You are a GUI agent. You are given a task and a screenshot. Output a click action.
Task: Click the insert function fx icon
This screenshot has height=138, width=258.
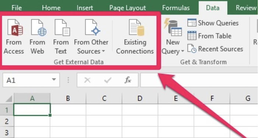[128, 80]
